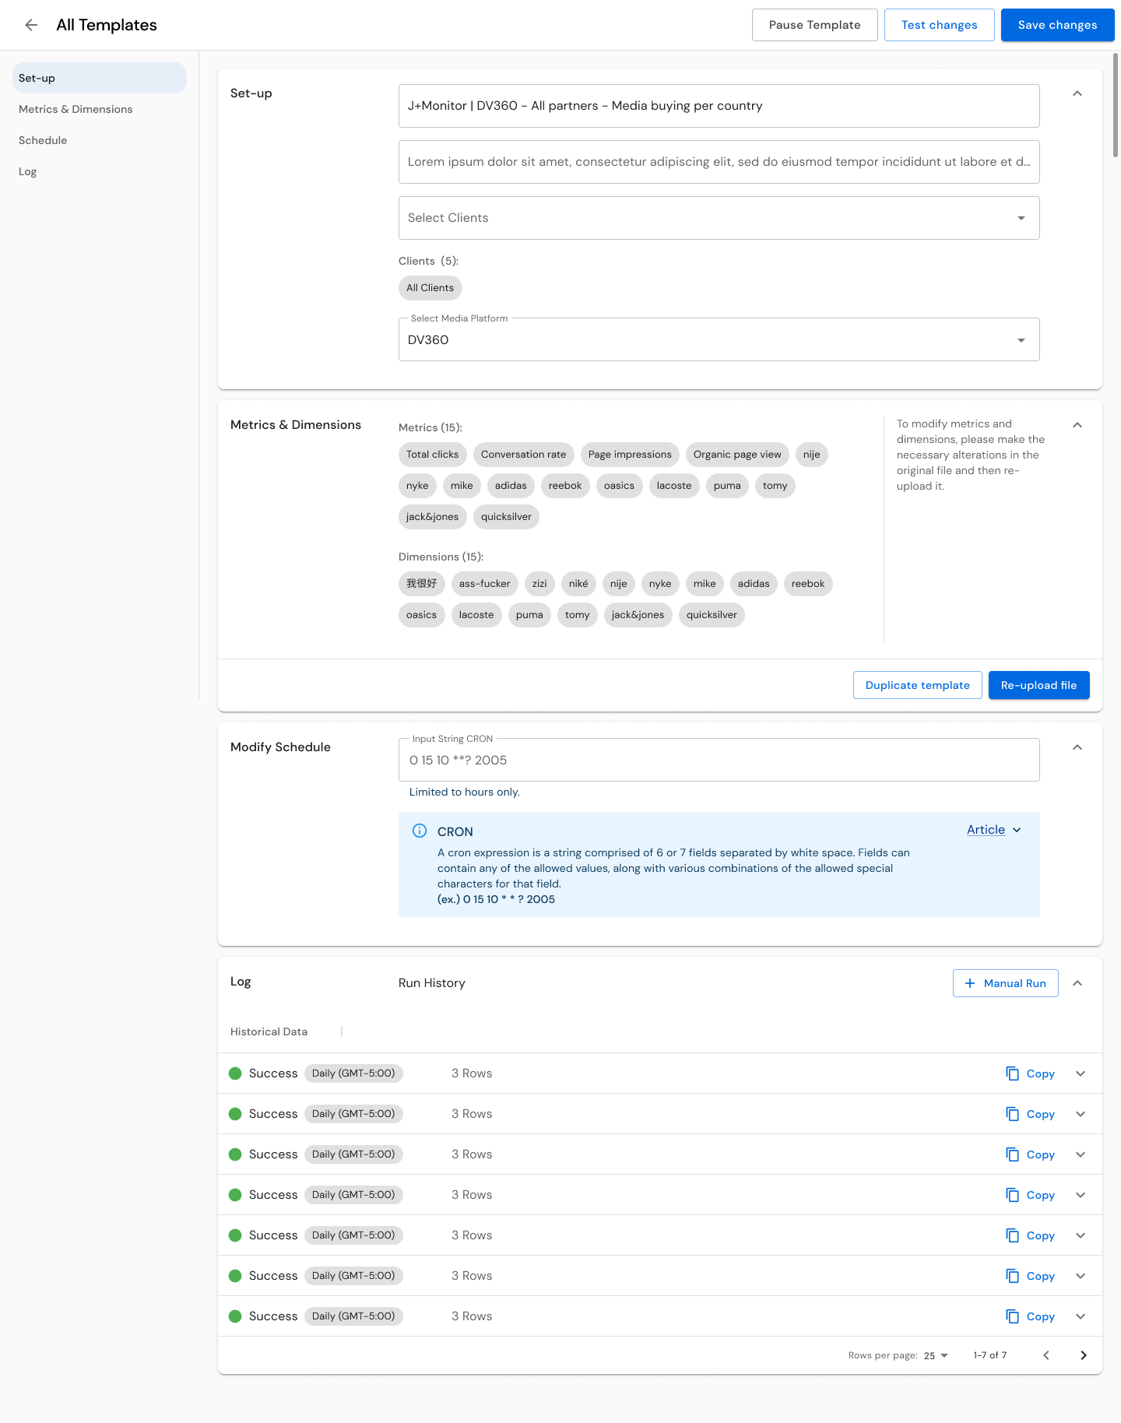The height and width of the screenshot is (1423, 1121).
Task: Collapse the Metrics & Dimensions section chevron
Action: pos(1077,425)
